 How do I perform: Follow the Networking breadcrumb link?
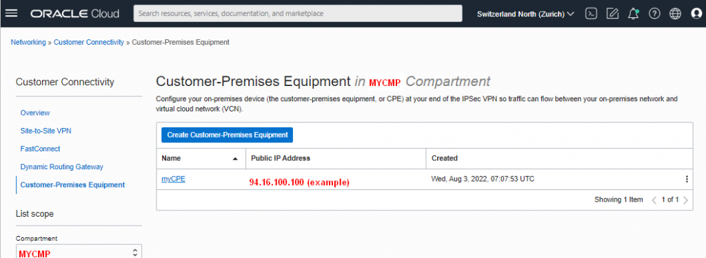coord(28,42)
